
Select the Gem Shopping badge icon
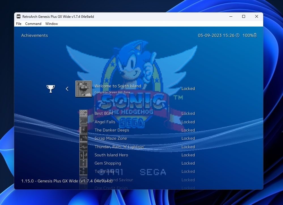84,163
